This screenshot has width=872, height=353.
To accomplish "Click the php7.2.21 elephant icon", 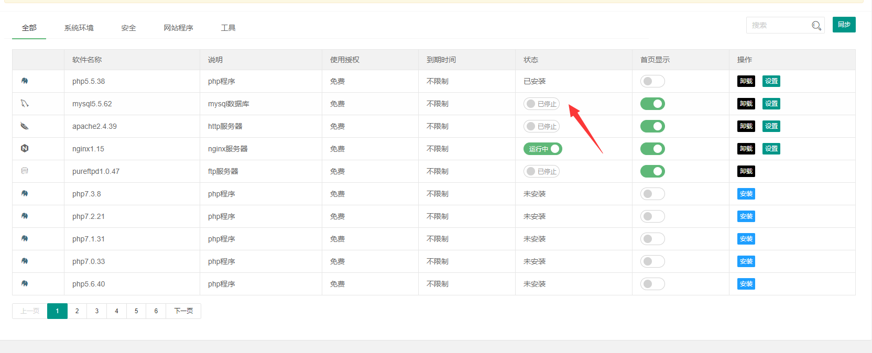I will coord(25,216).
